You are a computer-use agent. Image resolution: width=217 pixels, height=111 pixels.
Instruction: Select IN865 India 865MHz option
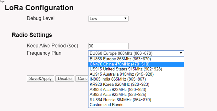[136, 79]
